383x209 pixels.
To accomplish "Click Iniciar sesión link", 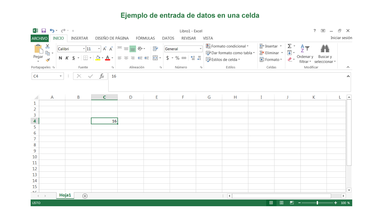I will 341,38.
